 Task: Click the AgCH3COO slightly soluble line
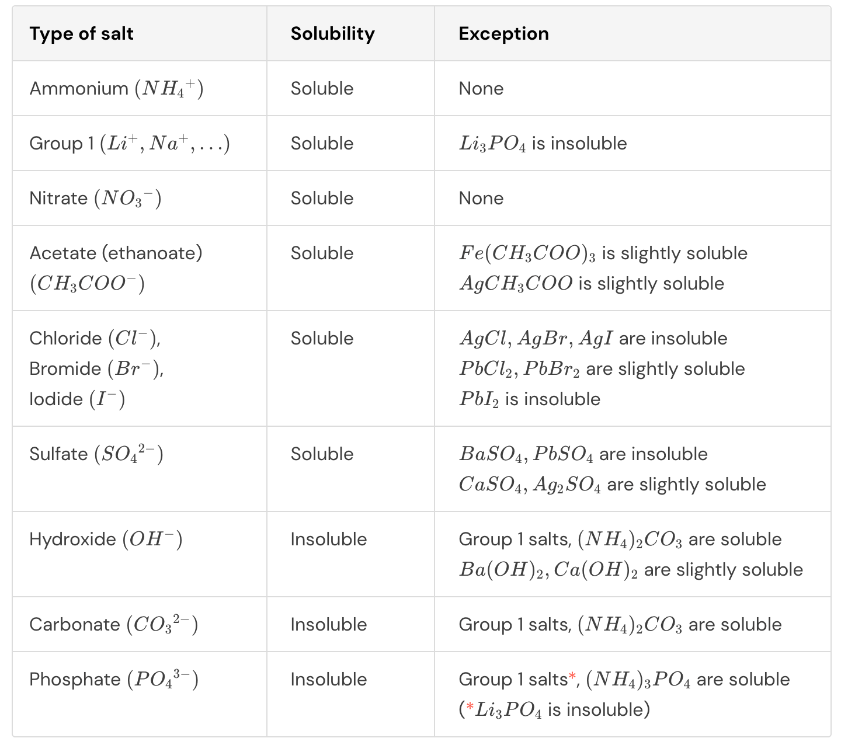pyautogui.click(x=591, y=284)
